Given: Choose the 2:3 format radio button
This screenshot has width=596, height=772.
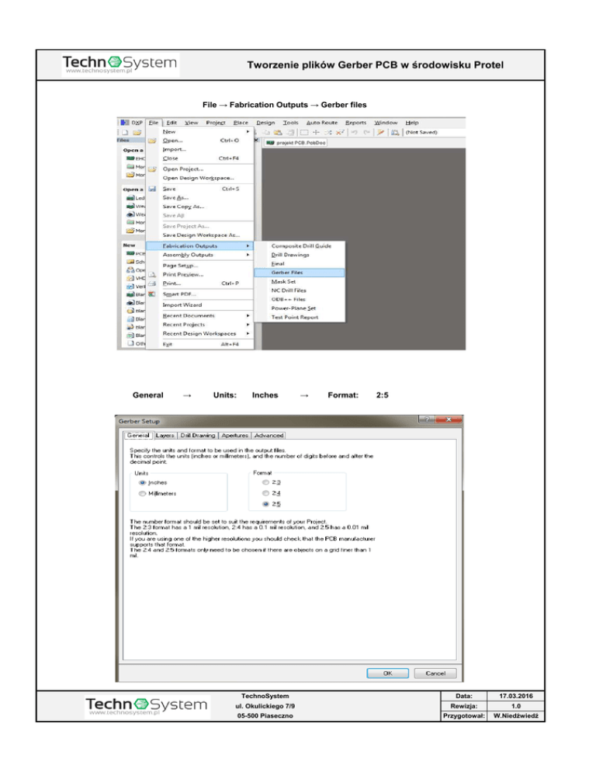Looking at the screenshot, I should click(x=267, y=482).
